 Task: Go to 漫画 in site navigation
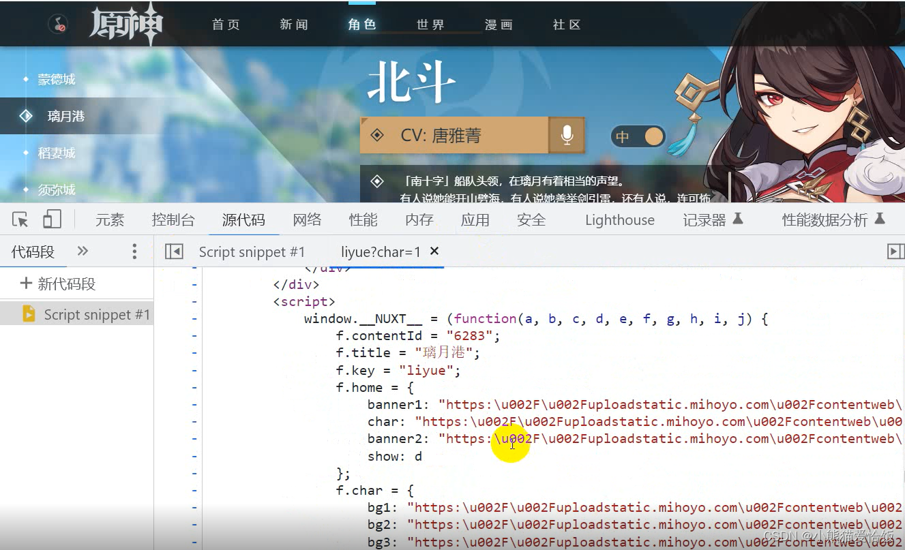click(x=499, y=25)
